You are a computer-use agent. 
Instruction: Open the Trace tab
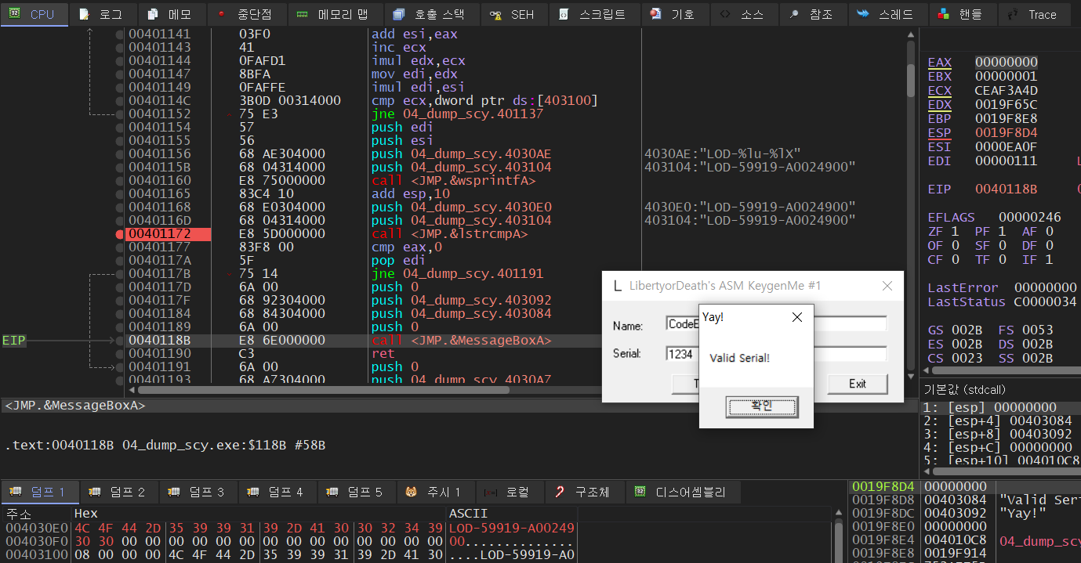pyautogui.click(x=1033, y=14)
